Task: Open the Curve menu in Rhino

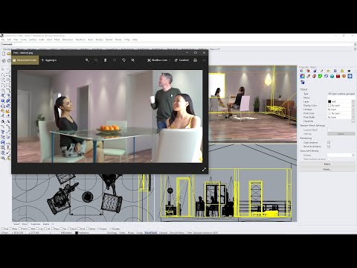Action: pyautogui.click(x=24, y=39)
